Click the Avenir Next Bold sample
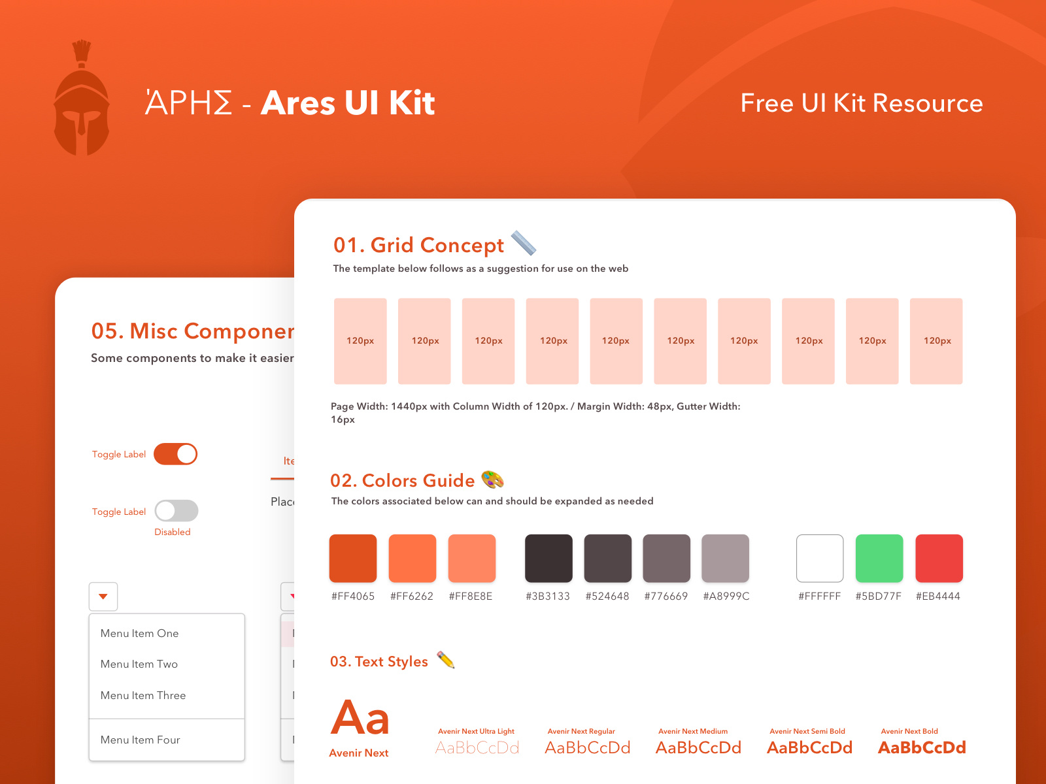The image size is (1046, 784). 922,742
